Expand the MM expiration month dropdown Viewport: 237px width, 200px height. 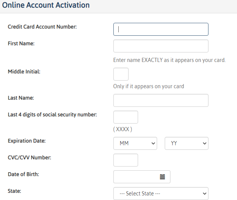pos(135,143)
